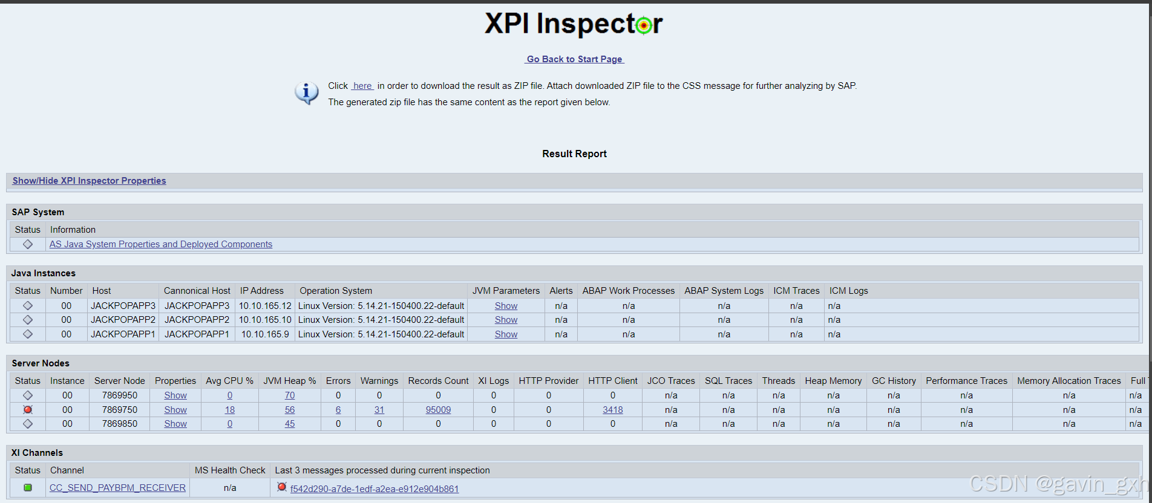Show Properties for server node 7869850

(x=175, y=424)
